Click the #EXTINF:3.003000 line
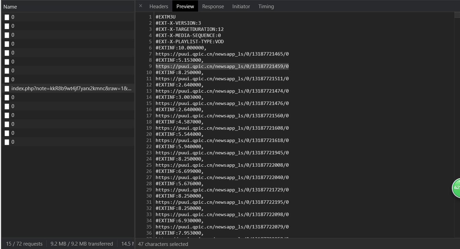This screenshot has height=249, width=460. coord(180,97)
